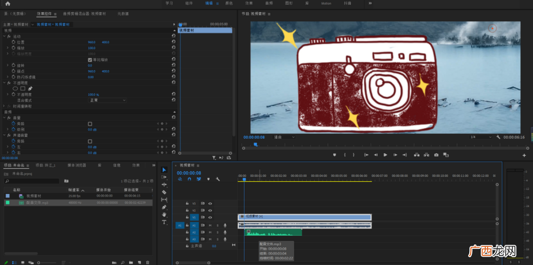Open timeline display settings wrench
The width and height of the screenshot is (533, 265).
(x=218, y=179)
